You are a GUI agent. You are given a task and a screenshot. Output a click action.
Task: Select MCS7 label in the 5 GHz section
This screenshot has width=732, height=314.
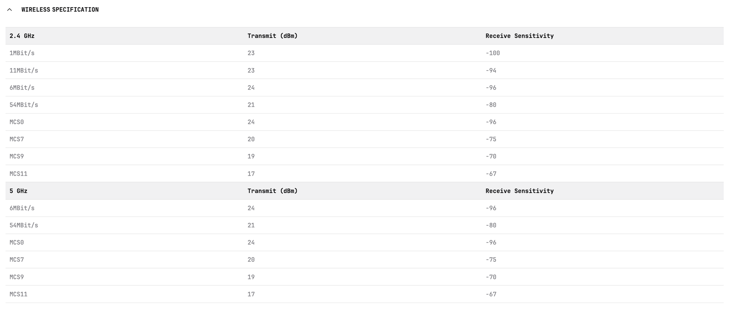tap(17, 260)
